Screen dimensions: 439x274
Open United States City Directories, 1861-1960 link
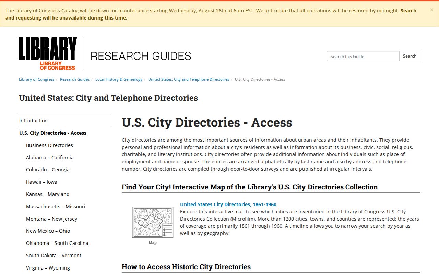228,204
